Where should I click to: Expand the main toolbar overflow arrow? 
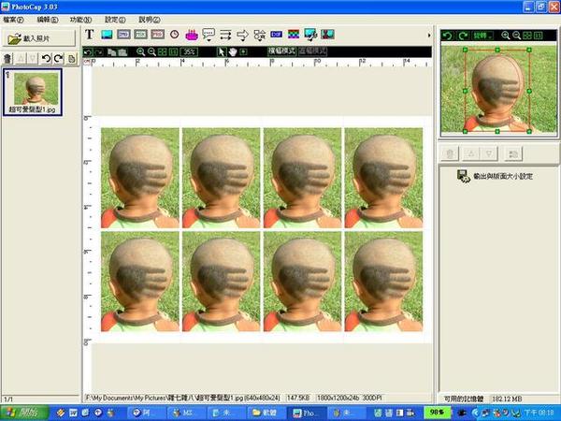(x=428, y=36)
